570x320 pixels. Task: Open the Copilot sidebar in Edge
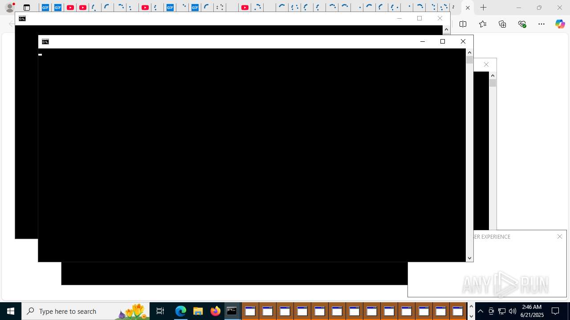coord(560,24)
